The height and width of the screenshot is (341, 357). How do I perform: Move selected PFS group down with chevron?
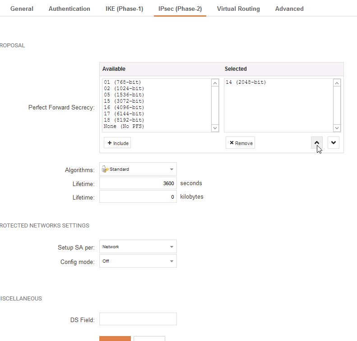pyautogui.click(x=333, y=143)
